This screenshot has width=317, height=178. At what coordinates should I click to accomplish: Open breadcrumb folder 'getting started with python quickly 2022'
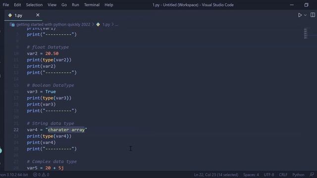coord(53,25)
